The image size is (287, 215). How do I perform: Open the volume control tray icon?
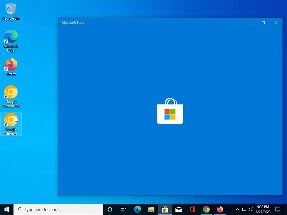(x=251, y=209)
